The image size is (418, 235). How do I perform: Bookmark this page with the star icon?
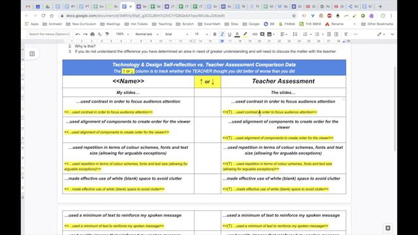(x=294, y=16)
